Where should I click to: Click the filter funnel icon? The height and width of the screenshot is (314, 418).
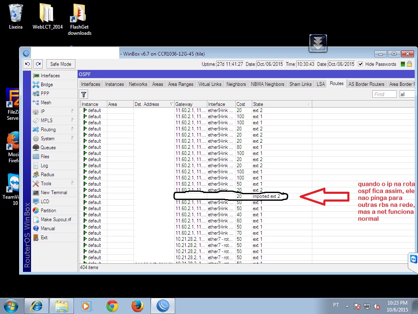click(83, 94)
